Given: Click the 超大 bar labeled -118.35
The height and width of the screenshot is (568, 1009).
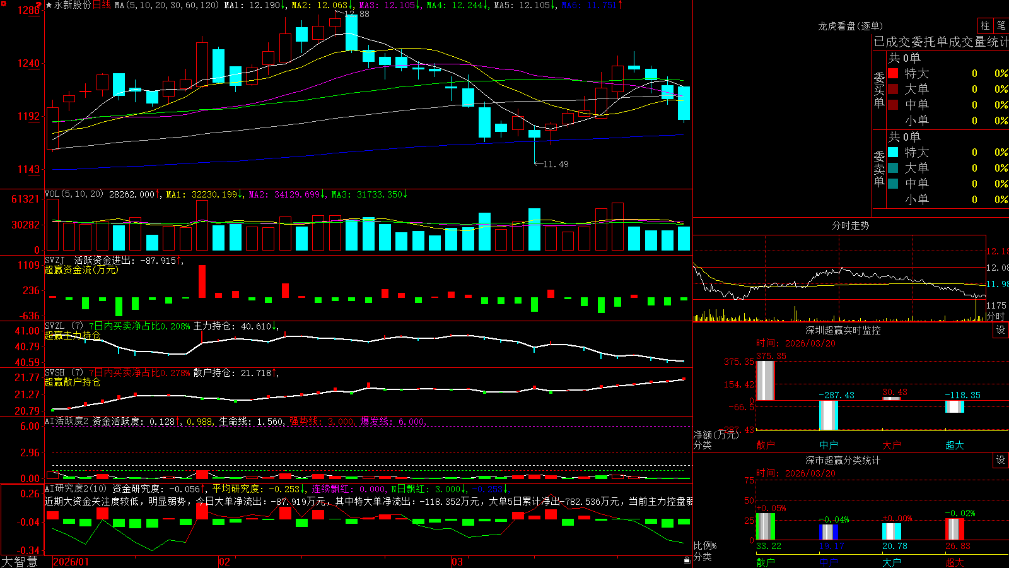Looking at the screenshot, I should point(955,406).
